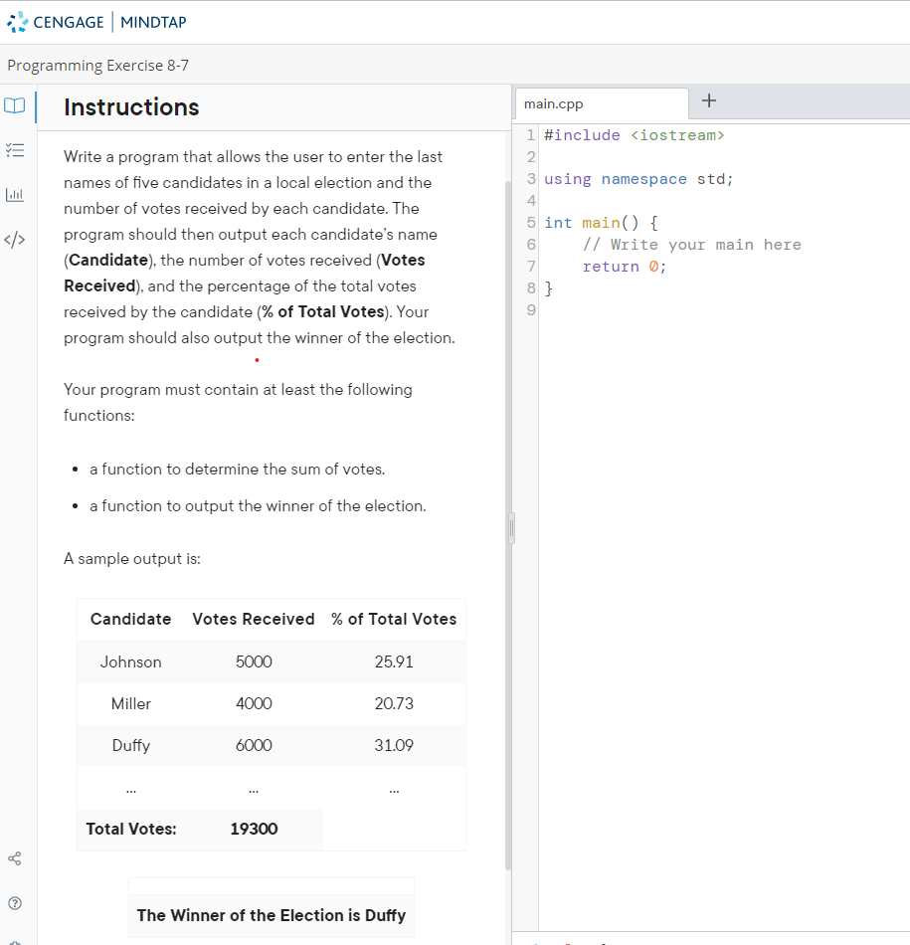Open the Tasks checklist icon in sidebar
This screenshot has height=945, width=910.
point(15,150)
